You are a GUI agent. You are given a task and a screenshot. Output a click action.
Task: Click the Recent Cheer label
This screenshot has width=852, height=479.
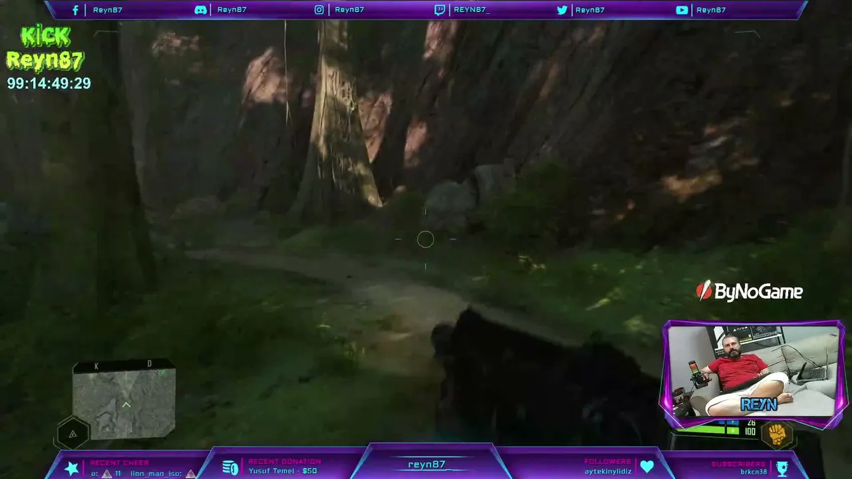[x=120, y=463]
